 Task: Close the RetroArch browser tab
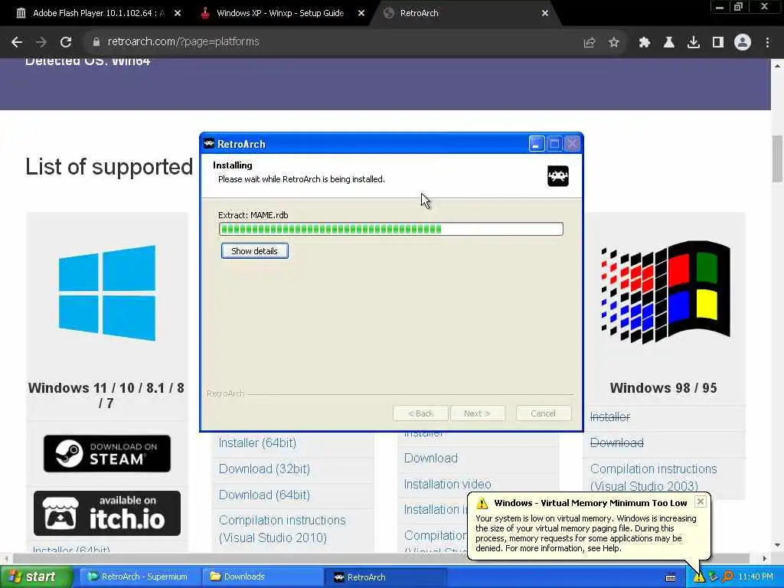[x=545, y=13]
